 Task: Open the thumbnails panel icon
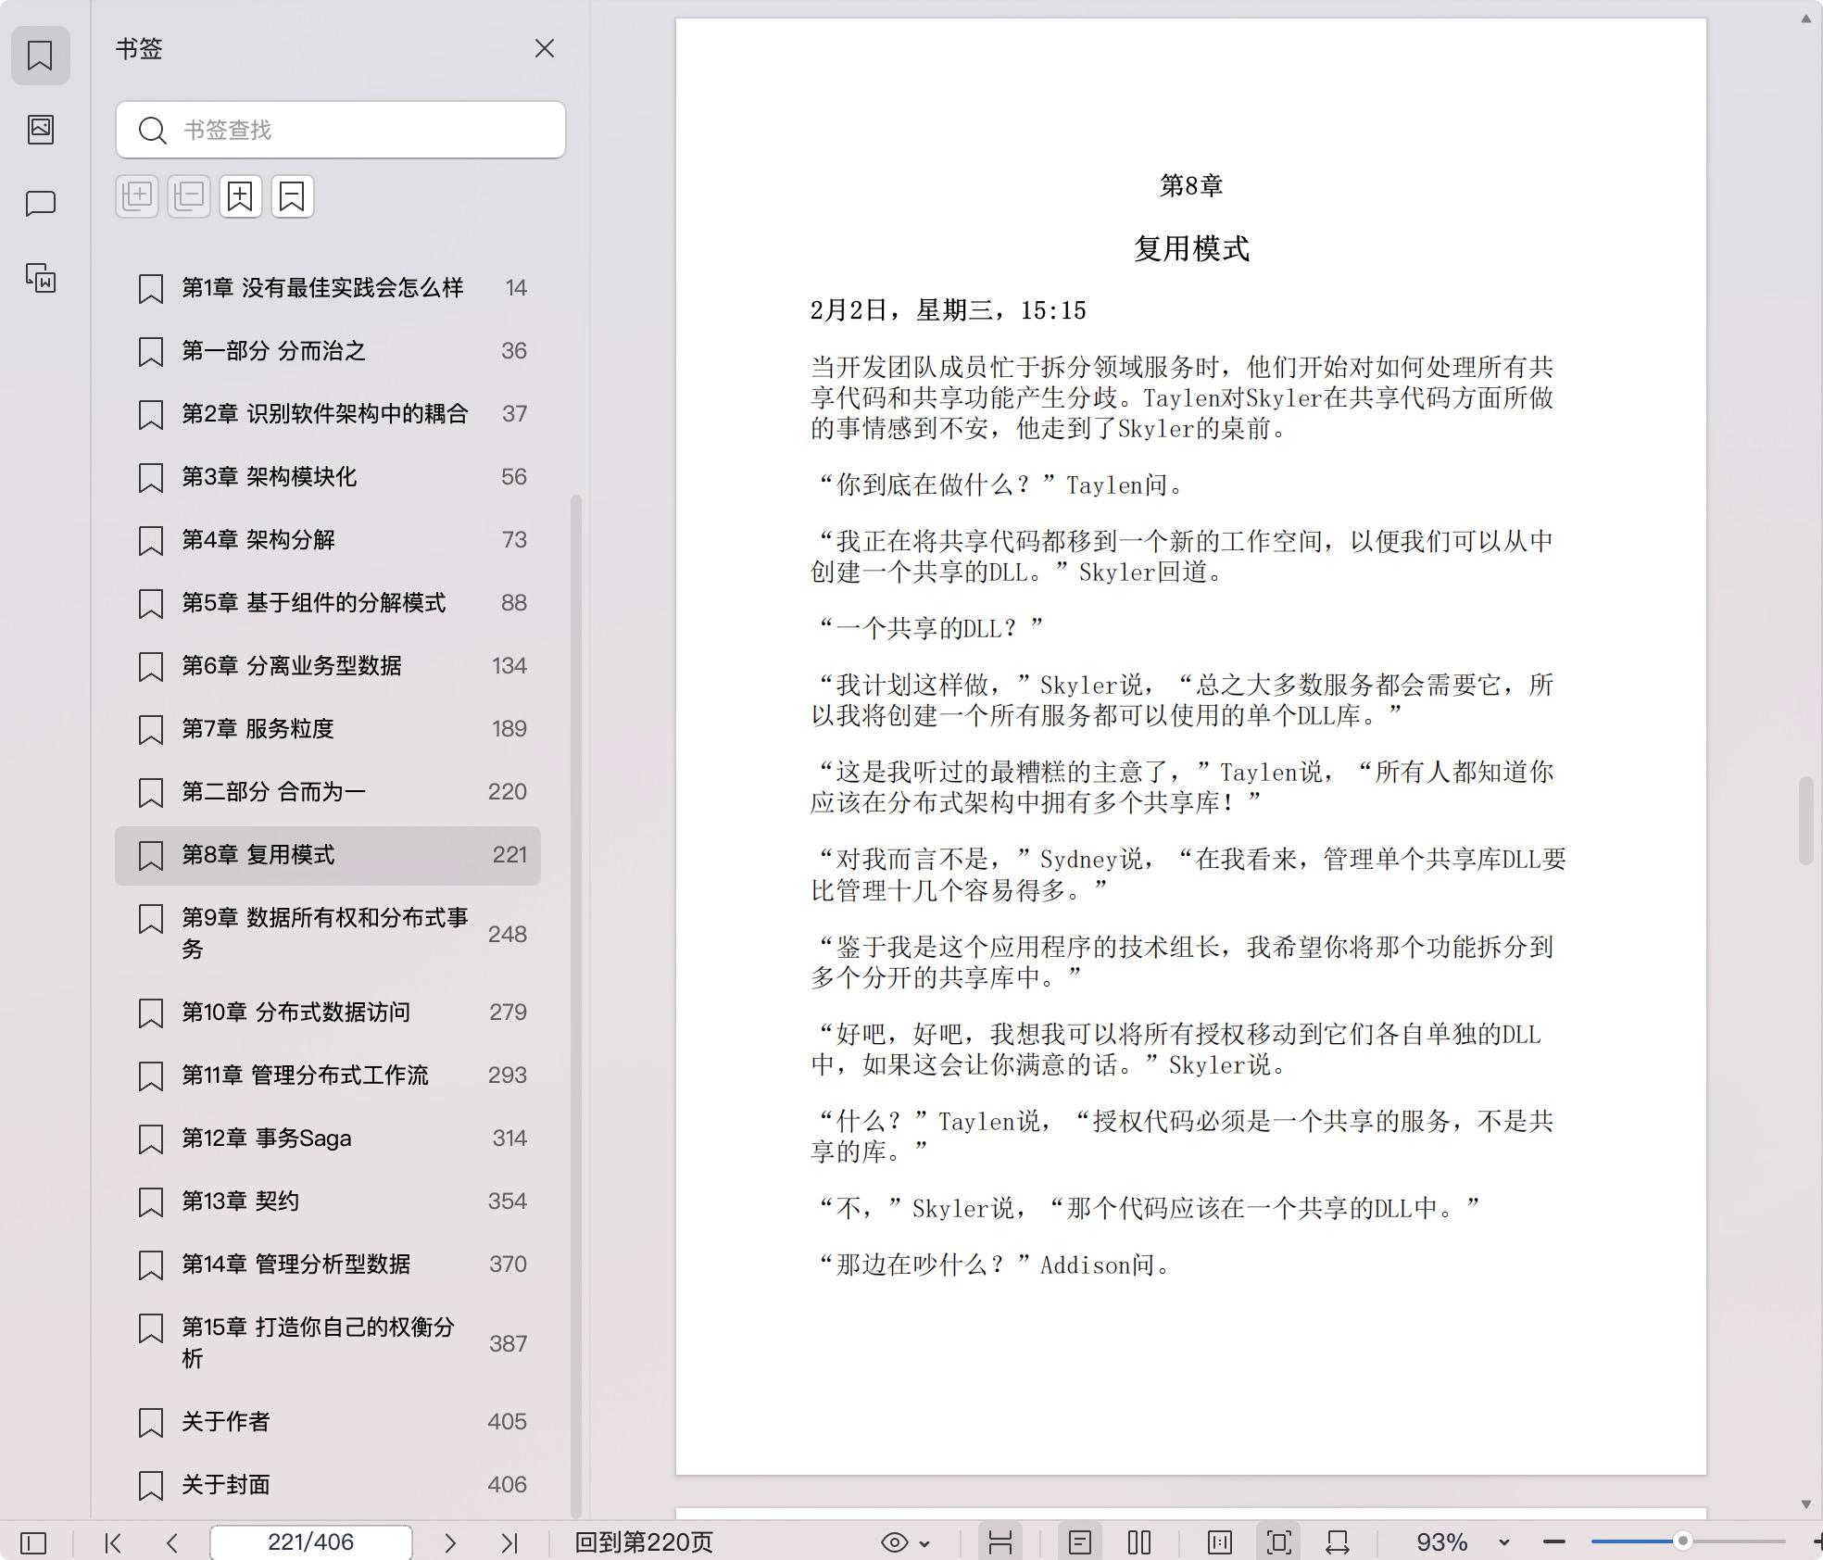point(40,129)
